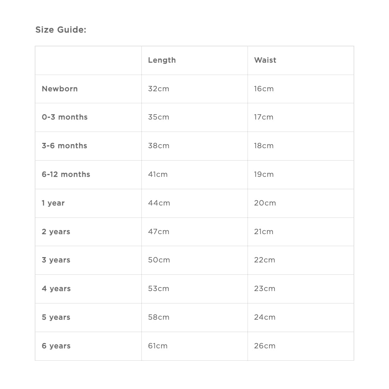Viewport: 389px width, 389px height.
Task: Select the 1 year row label
Action: 53,203
